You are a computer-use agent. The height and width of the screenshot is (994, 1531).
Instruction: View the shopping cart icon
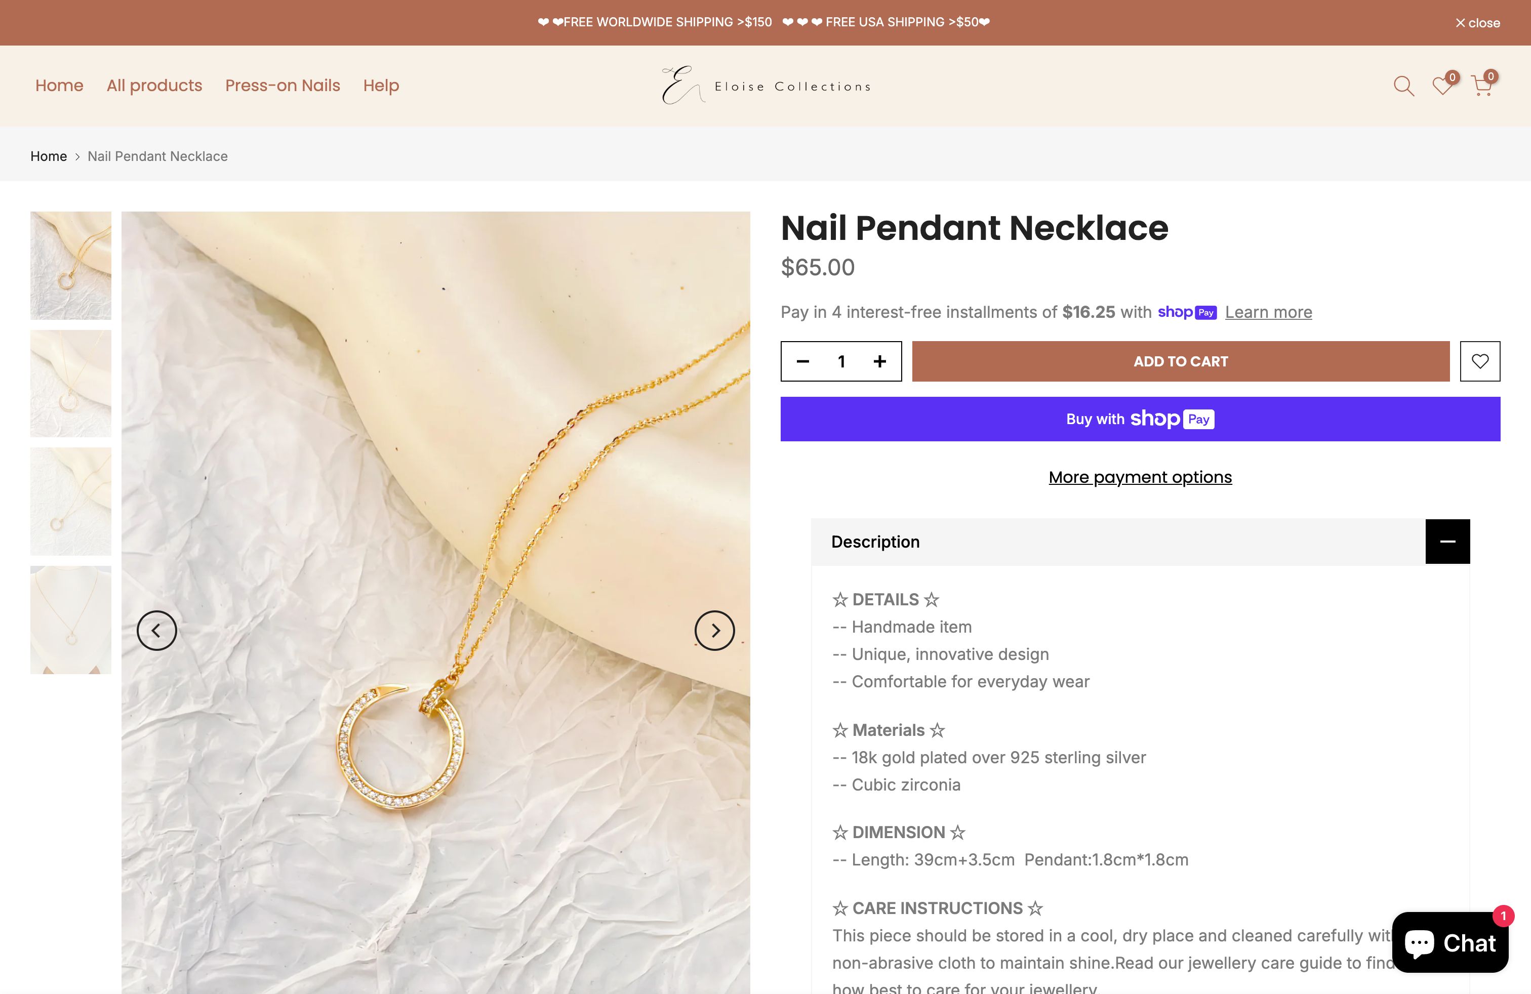[x=1481, y=85]
